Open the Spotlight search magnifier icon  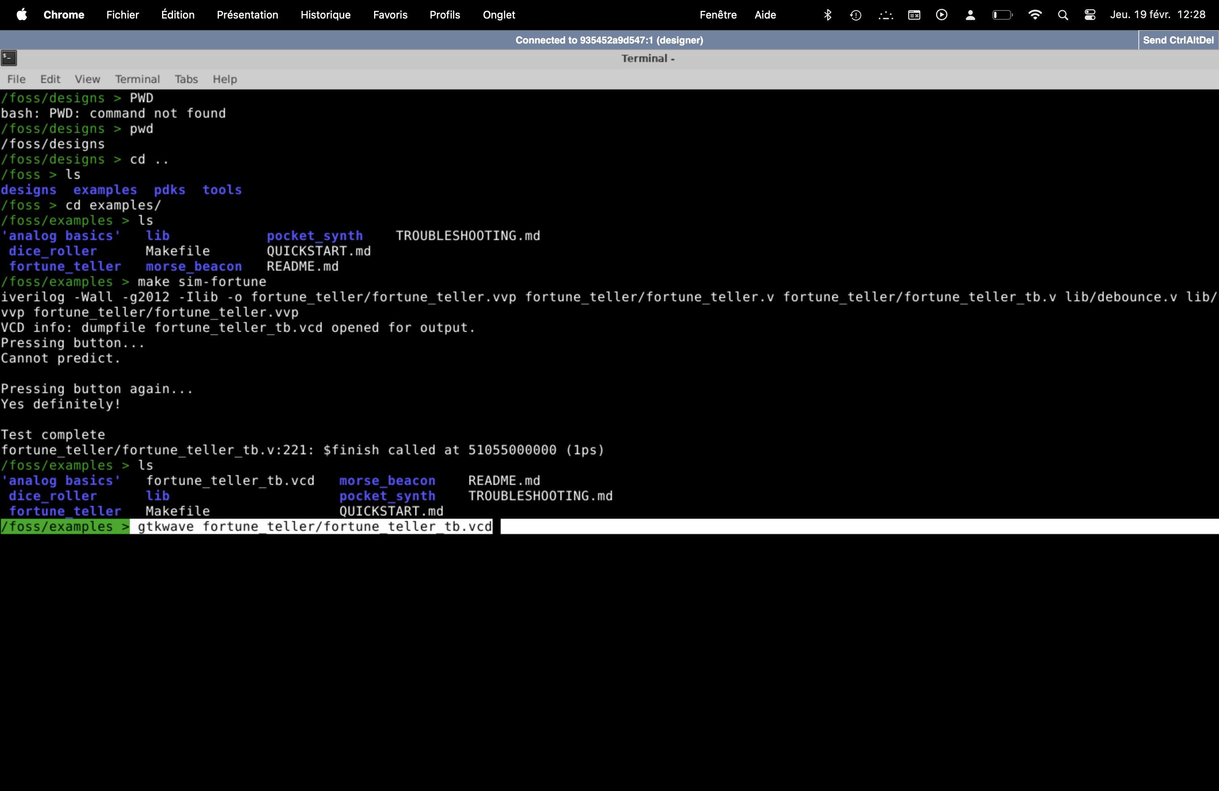tap(1063, 15)
